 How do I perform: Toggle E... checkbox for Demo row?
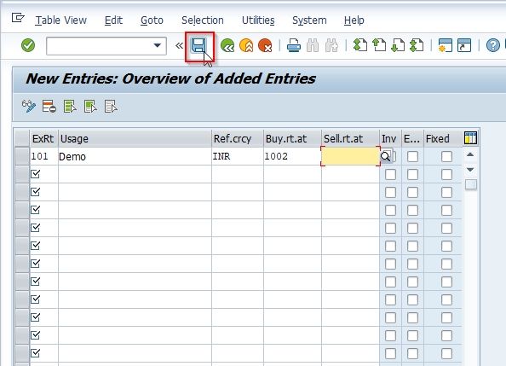[412, 156]
